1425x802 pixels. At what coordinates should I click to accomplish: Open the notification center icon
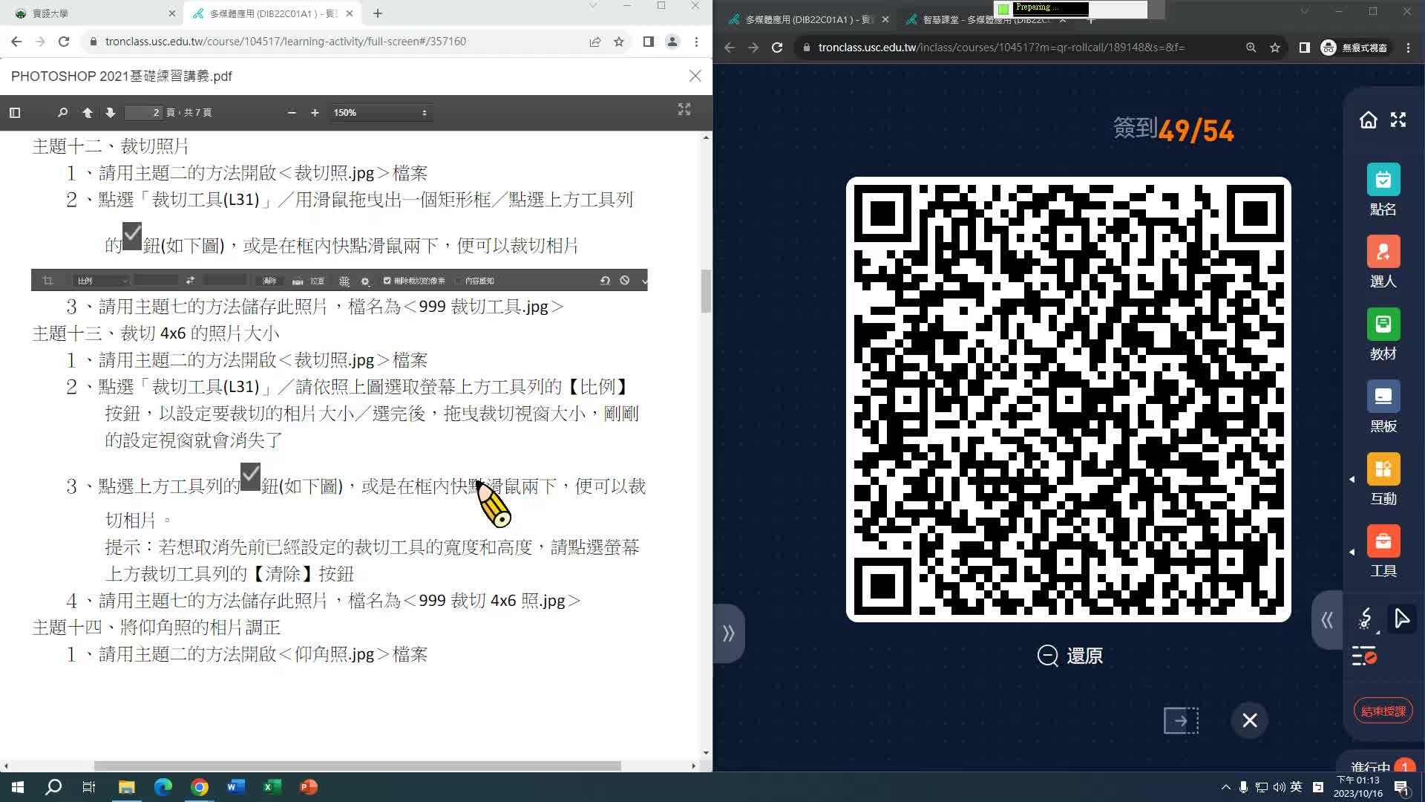tap(1402, 787)
